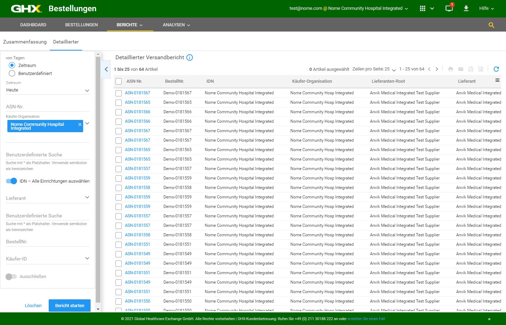Image resolution: width=506 pixels, height=325 pixels.
Task: Click the footer corner icon
Action: [x=489, y=319]
